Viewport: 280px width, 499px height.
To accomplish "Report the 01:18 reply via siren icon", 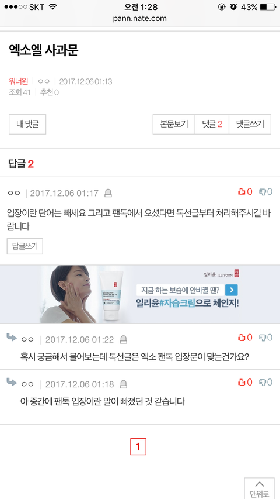I will tap(124, 384).
